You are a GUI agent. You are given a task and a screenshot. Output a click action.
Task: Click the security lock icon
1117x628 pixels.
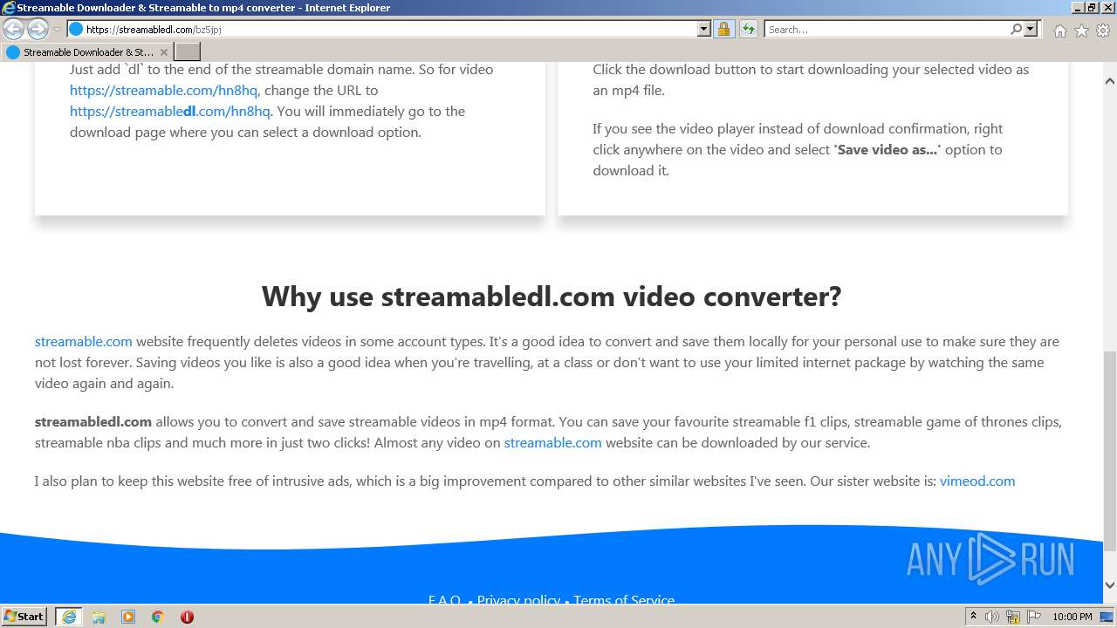[723, 29]
